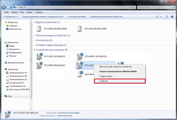
Task: Open Локальный диск (C:) in sidebar
Action: (18, 73)
